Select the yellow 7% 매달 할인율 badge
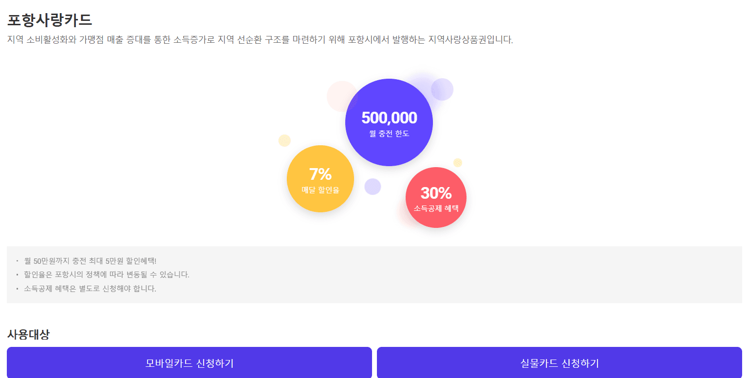Screen dimensions: 747x378 click(x=320, y=179)
